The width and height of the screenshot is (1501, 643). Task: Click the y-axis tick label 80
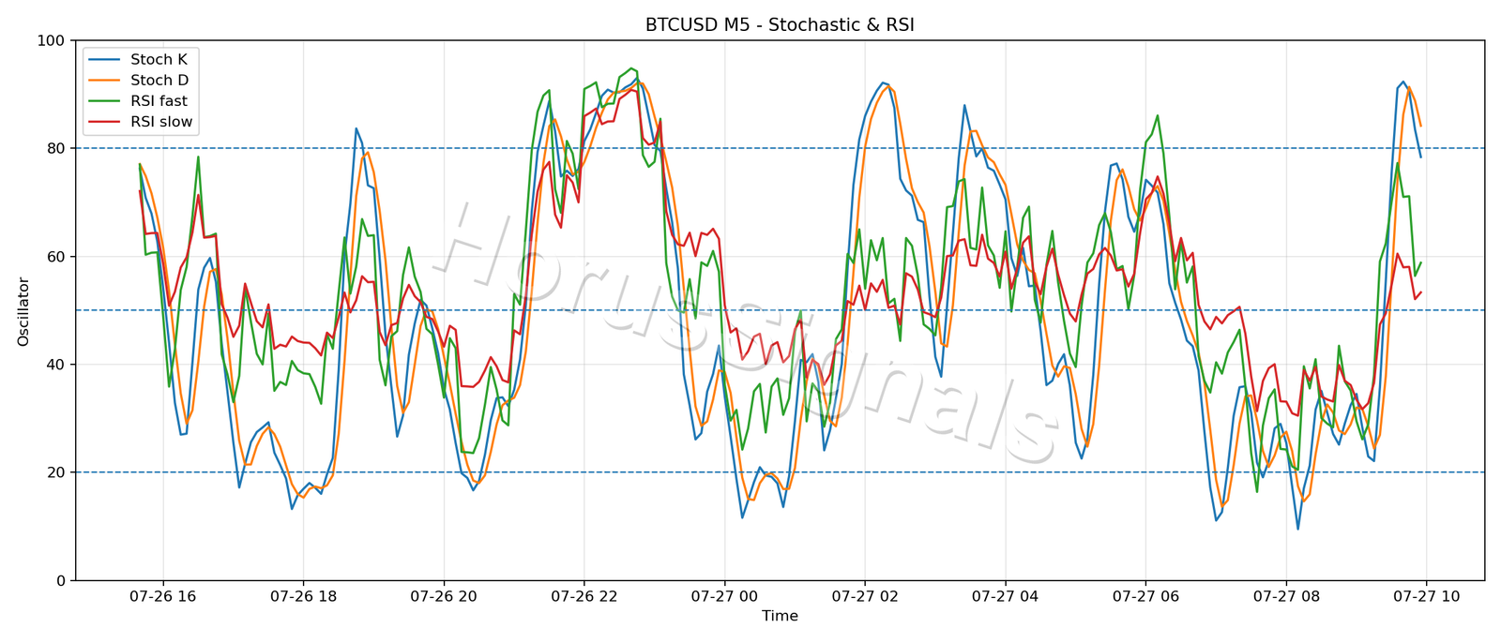(55, 148)
